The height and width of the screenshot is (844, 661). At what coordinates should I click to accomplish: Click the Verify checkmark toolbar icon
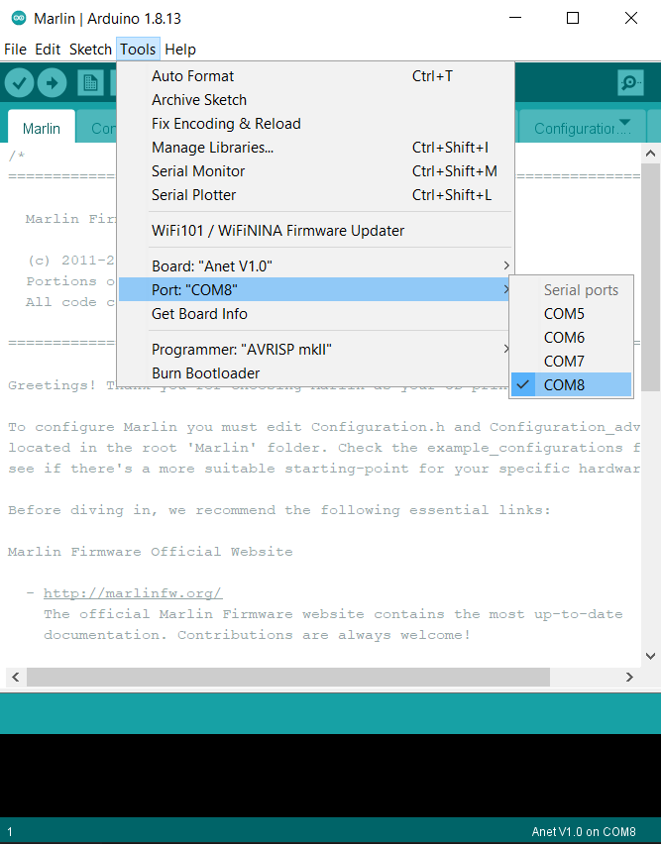click(x=19, y=83)
